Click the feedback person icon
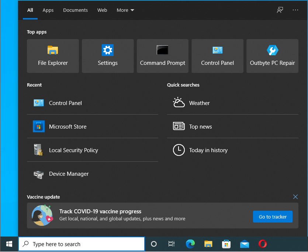The height and width of the screenshot is (252, 308). [x=280, y=10]
